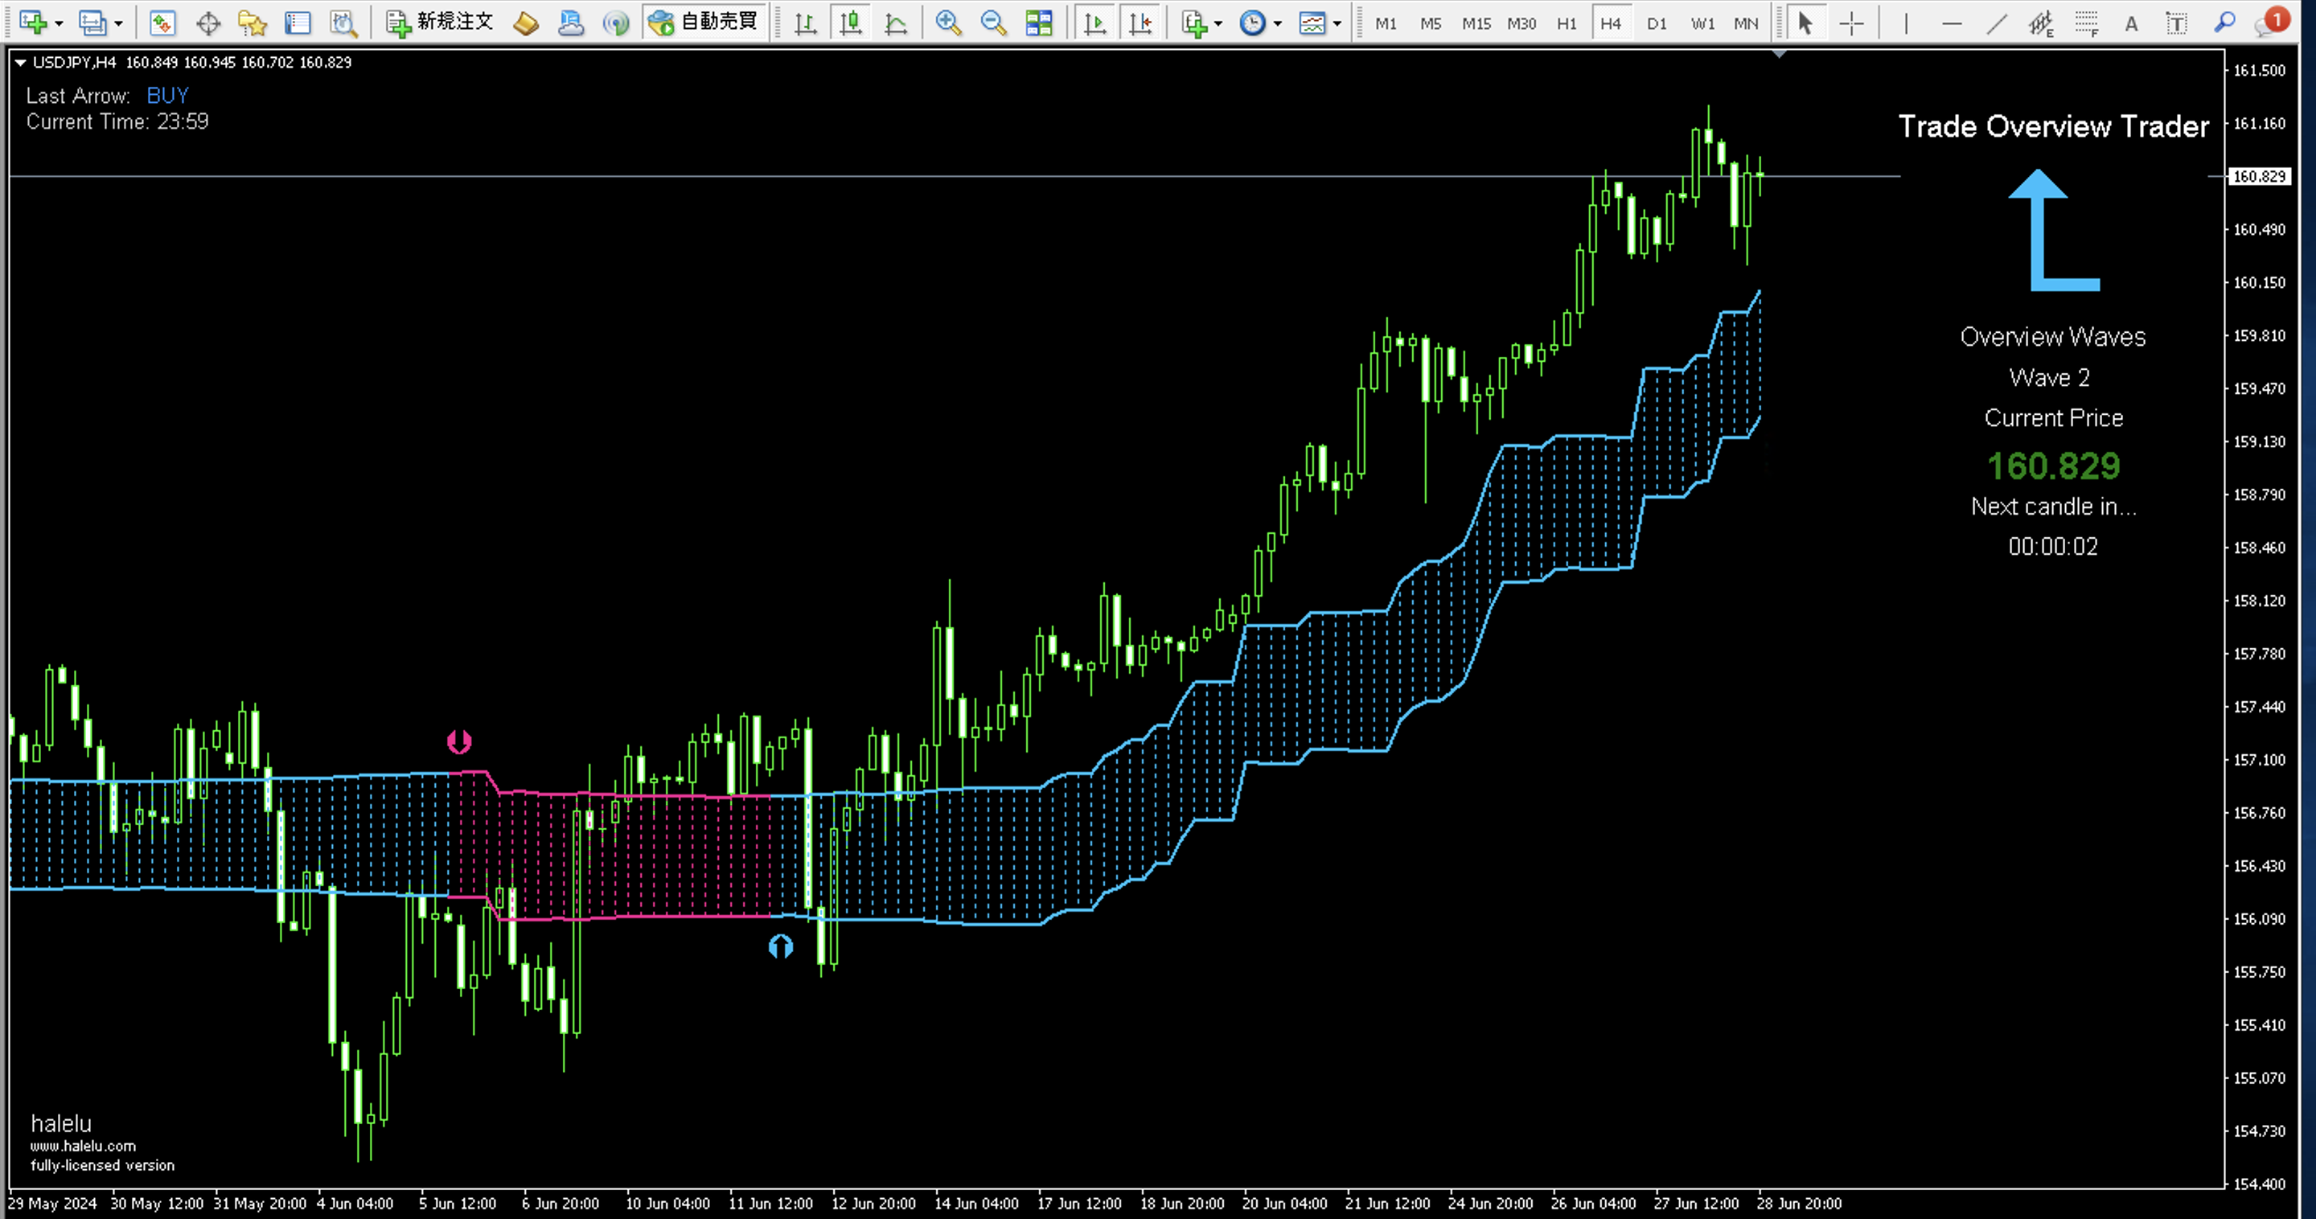Select the trendline drawing tool

point(1996,23)
